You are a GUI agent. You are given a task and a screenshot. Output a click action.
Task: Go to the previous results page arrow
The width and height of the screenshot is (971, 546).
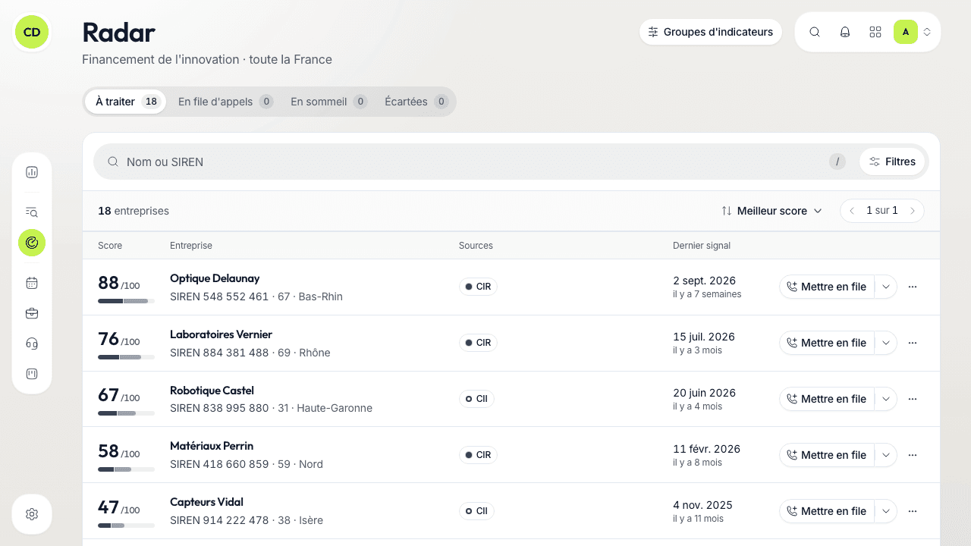[852, 211]
